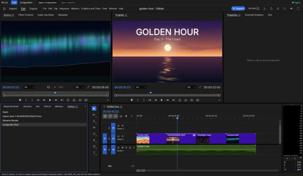Mute the Audio 1 track
The width and height of the screenshot is (303, 176).
click(122, 147)
